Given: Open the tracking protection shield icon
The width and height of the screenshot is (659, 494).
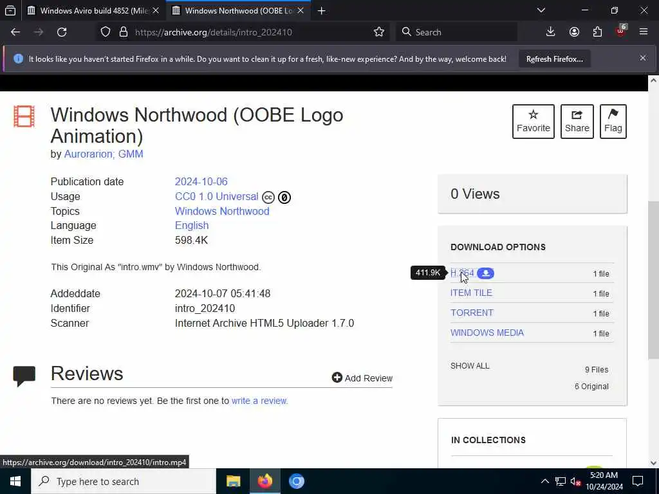Looking at the screenshot, I should pos(106,32).
